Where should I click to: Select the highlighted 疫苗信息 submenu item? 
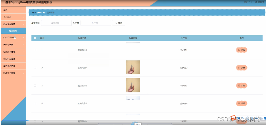tap(13, 31)
